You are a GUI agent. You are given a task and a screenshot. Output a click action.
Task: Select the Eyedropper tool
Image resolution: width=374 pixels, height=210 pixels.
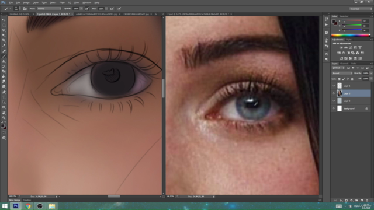coord(4,45)
